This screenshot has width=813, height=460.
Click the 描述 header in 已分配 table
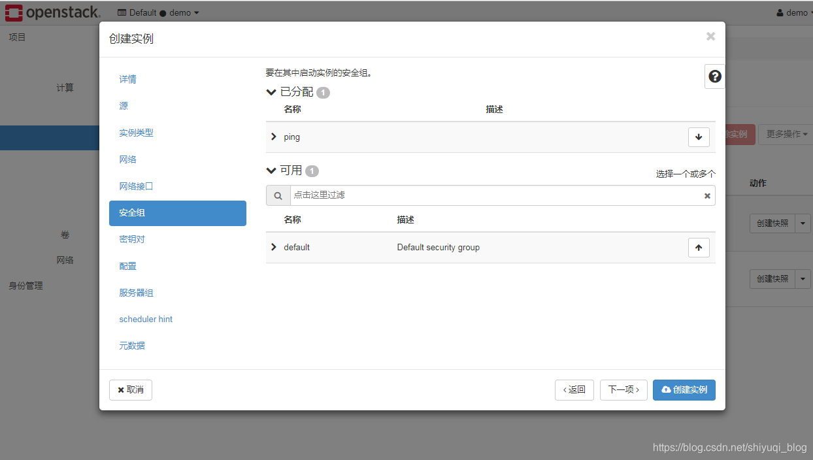coord(495,109)
